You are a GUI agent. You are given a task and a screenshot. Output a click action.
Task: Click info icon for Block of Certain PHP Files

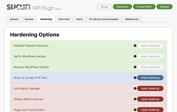coord(135,78)
